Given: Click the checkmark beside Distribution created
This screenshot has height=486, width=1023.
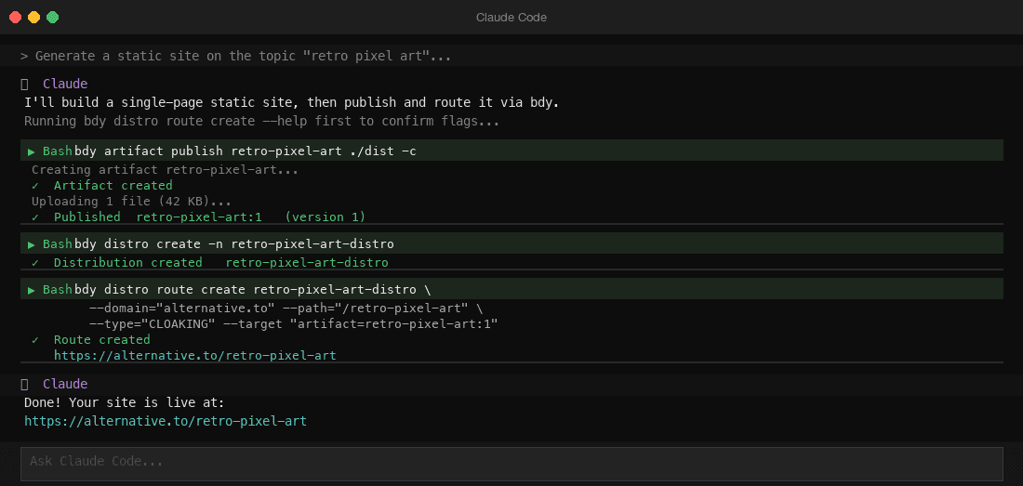Looking at the screenshot, I should point(35,263).
